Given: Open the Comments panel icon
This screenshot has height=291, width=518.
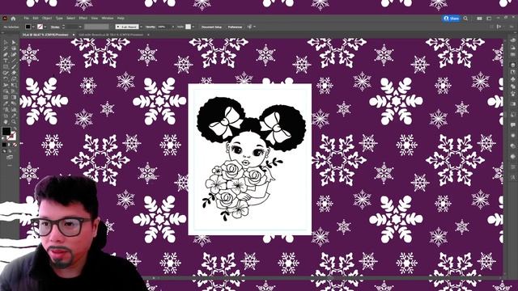Looking at the screenshot, I should (512, 124).
